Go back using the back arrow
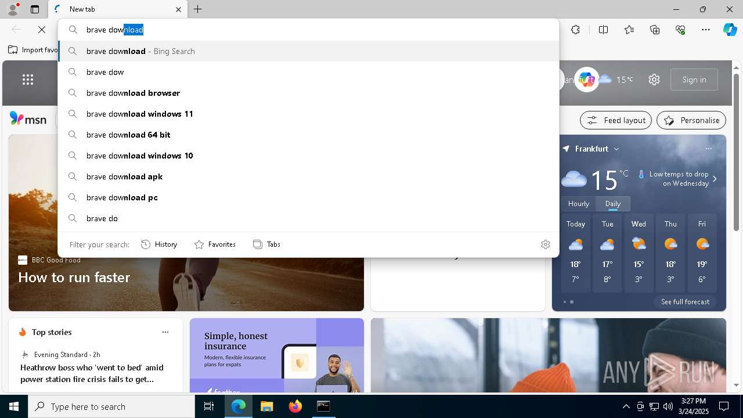The image size is (743, 418). pos(16,30)
